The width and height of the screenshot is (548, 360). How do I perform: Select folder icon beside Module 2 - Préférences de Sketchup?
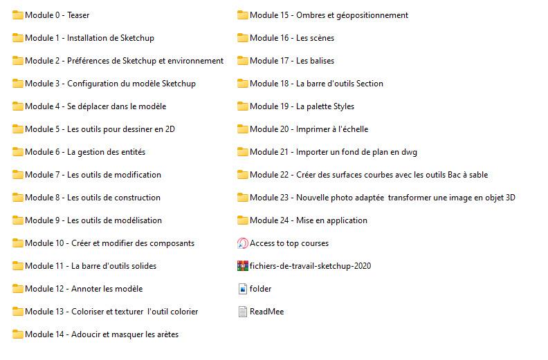17,61
